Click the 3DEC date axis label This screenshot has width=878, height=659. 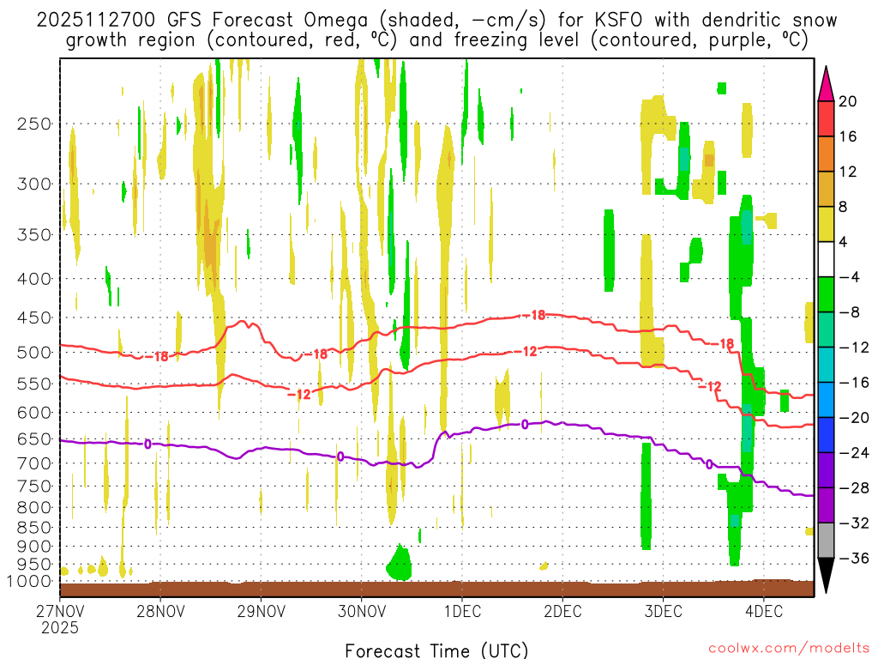point(664,611)
